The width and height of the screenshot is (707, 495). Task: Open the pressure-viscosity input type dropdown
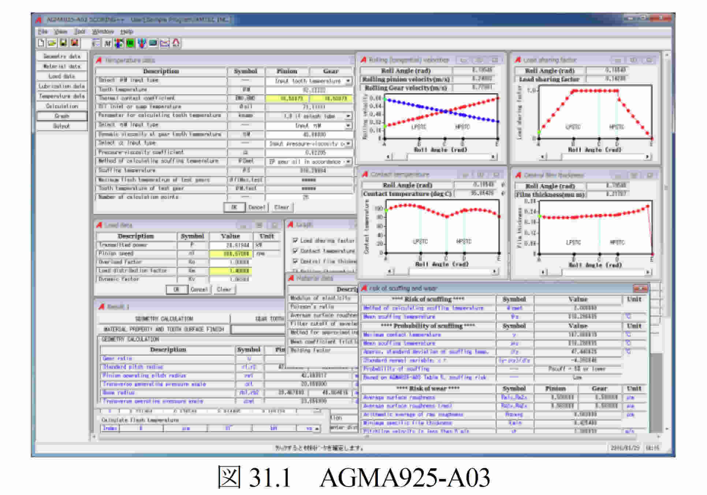pos(348,144)
